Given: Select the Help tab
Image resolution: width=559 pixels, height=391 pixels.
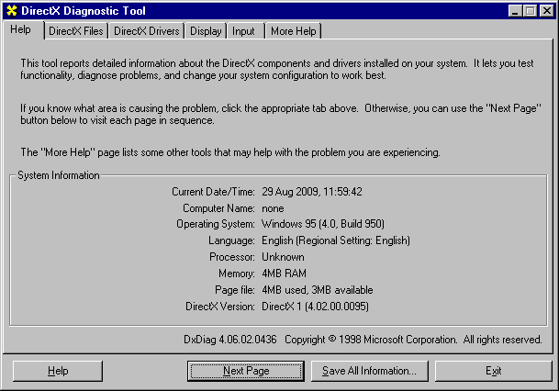Looking at the screenshot, I should click(21, 29).
